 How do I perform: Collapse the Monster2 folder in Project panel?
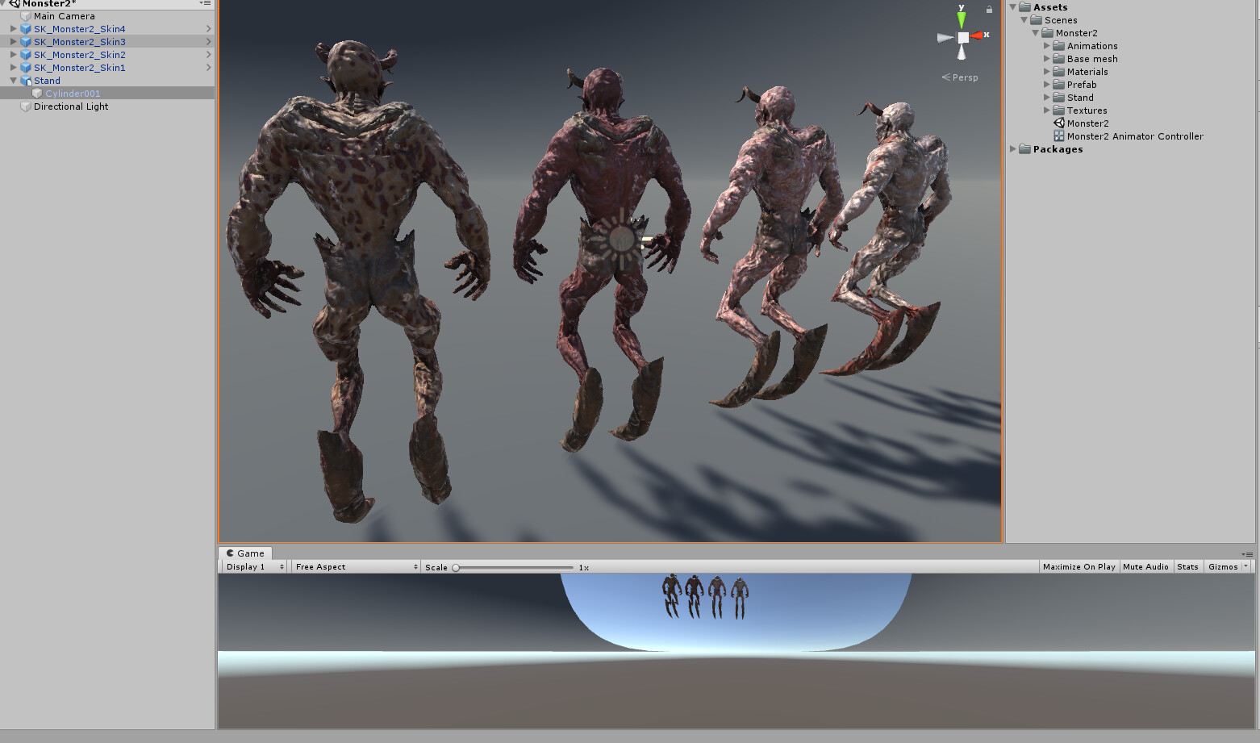coord(1036,33)
